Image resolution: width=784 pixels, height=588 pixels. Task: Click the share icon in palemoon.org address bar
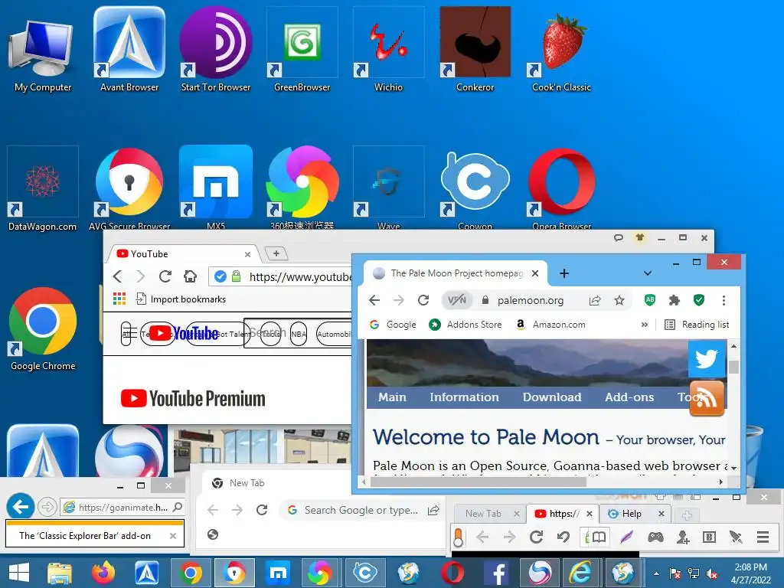pos(594,300)
